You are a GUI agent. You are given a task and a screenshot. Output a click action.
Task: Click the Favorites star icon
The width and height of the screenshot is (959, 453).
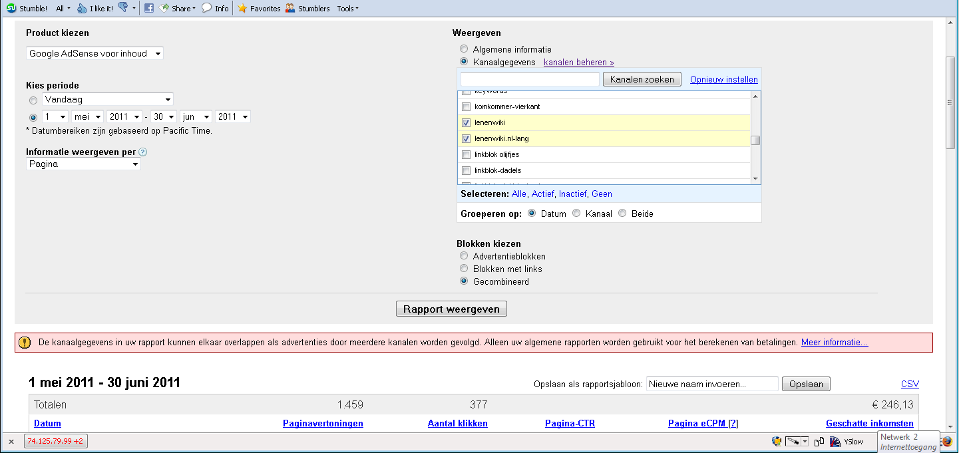242,9
